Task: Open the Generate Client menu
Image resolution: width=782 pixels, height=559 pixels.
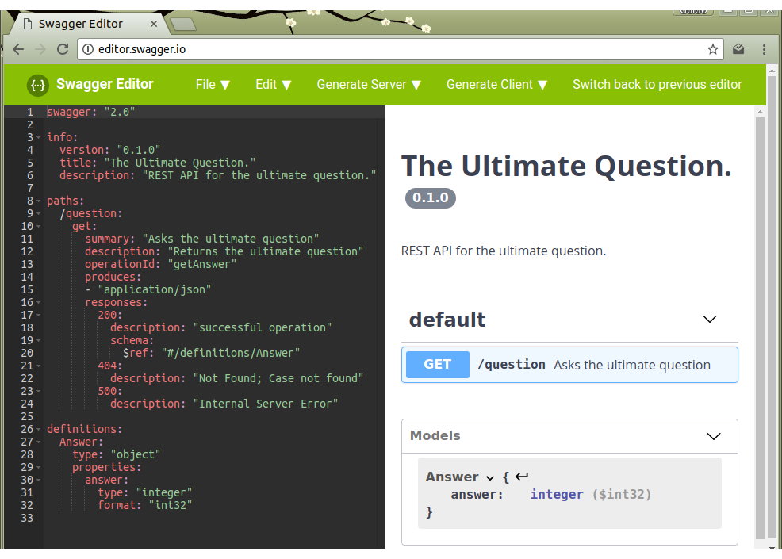Action: tap(496, 84)
